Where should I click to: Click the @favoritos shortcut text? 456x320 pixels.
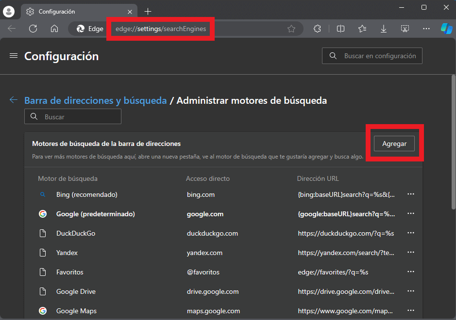[203, 272]
